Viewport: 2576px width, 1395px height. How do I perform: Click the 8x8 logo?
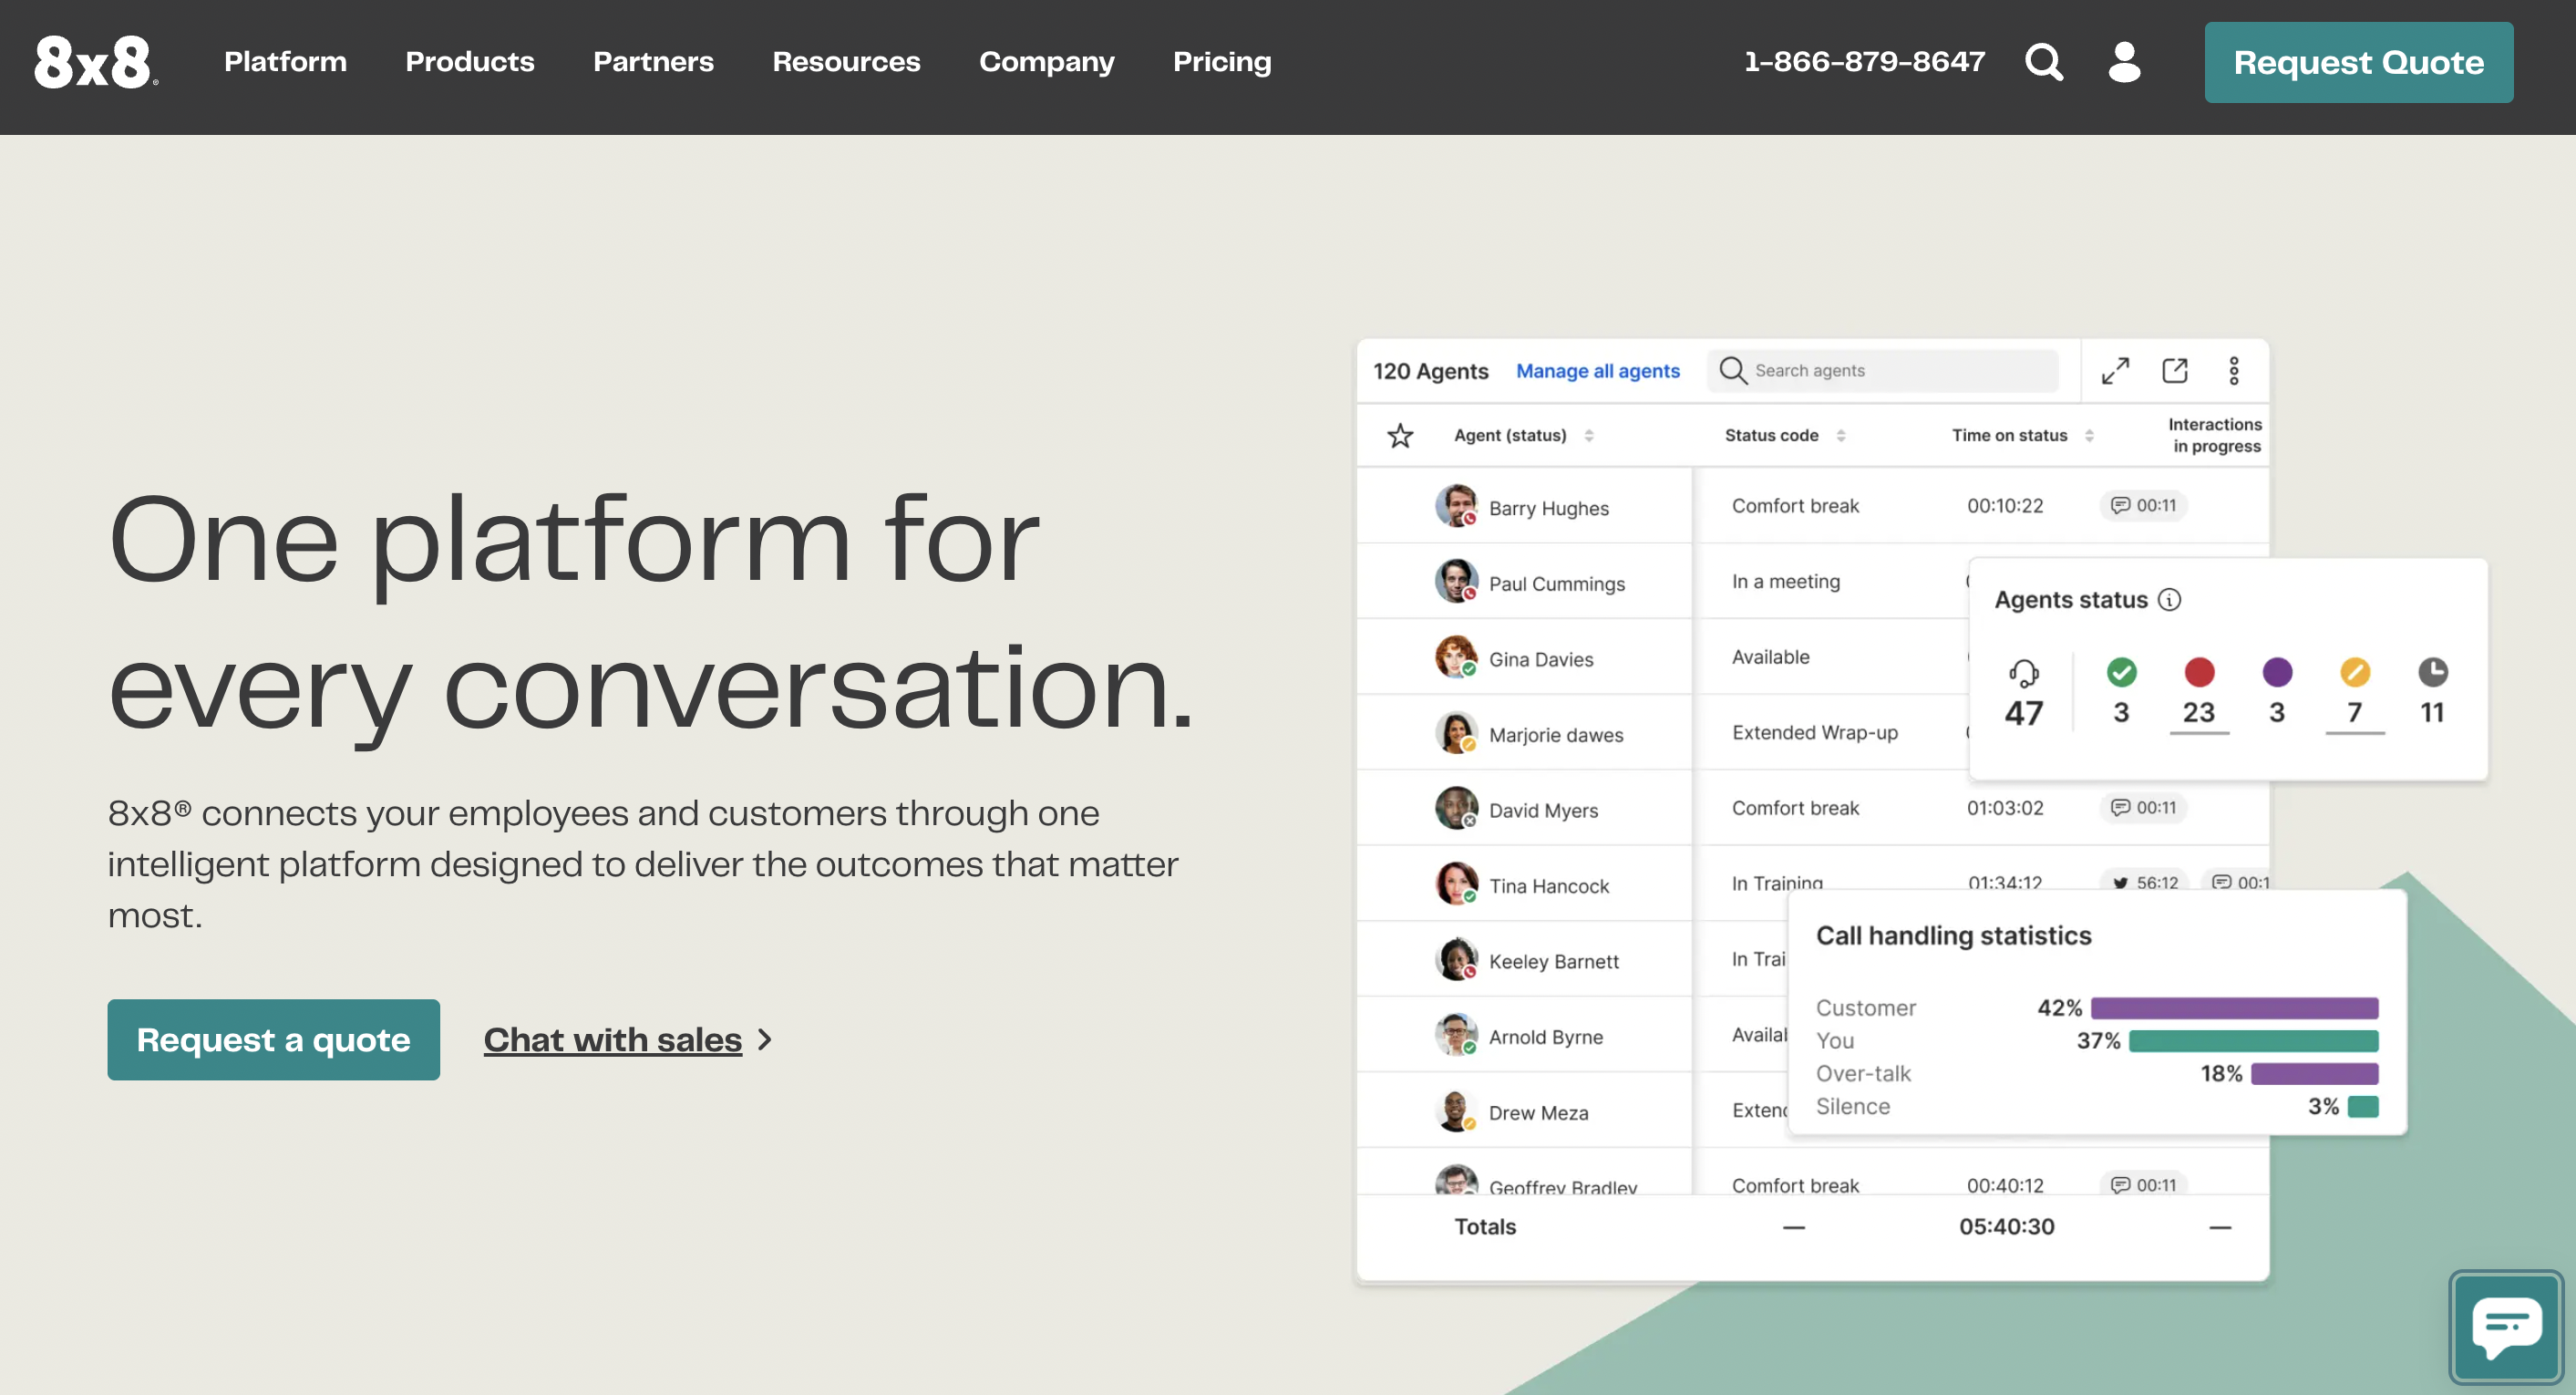[95, 62]
